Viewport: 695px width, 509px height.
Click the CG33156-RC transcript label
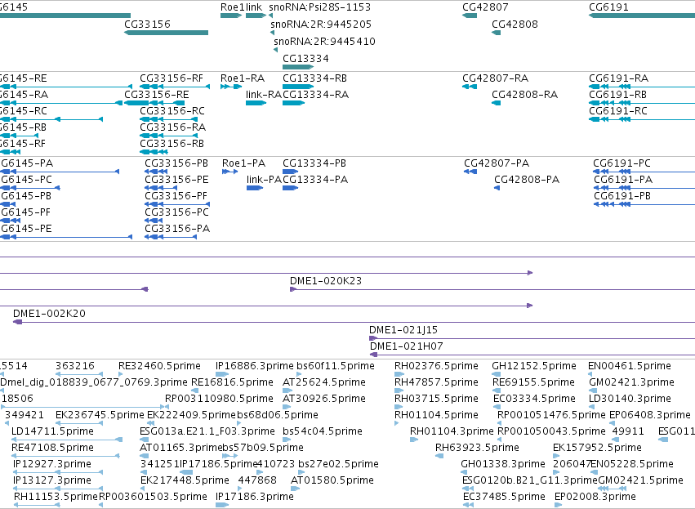pyautogui.click(x=172, y=111)
